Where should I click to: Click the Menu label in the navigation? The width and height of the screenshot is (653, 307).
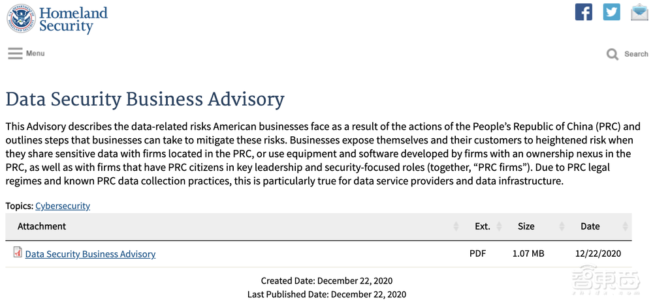(x=35, y=53)
